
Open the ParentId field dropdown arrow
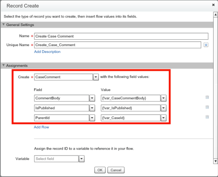click(x=92, y=118)
